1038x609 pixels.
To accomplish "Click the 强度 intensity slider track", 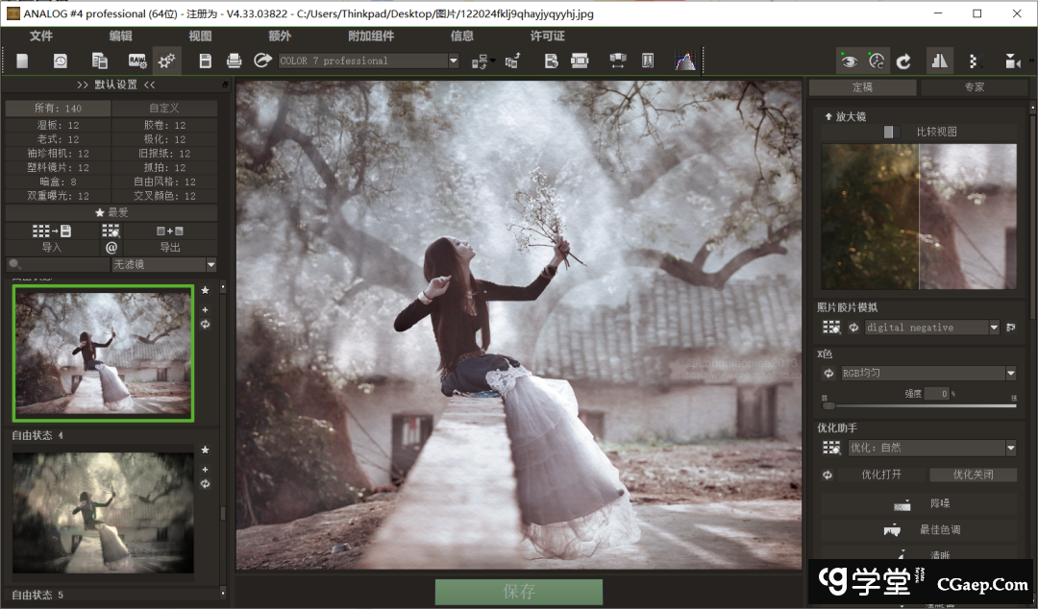I will (x=919, y=405).
